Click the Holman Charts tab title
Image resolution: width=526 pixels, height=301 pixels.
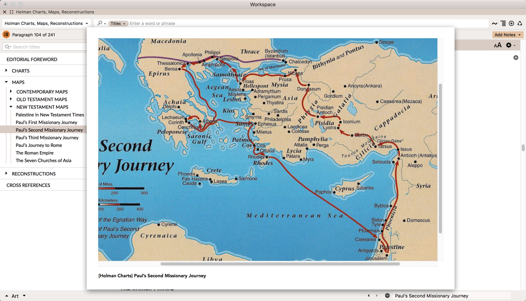pyautogui.click(x=55, y=12)
